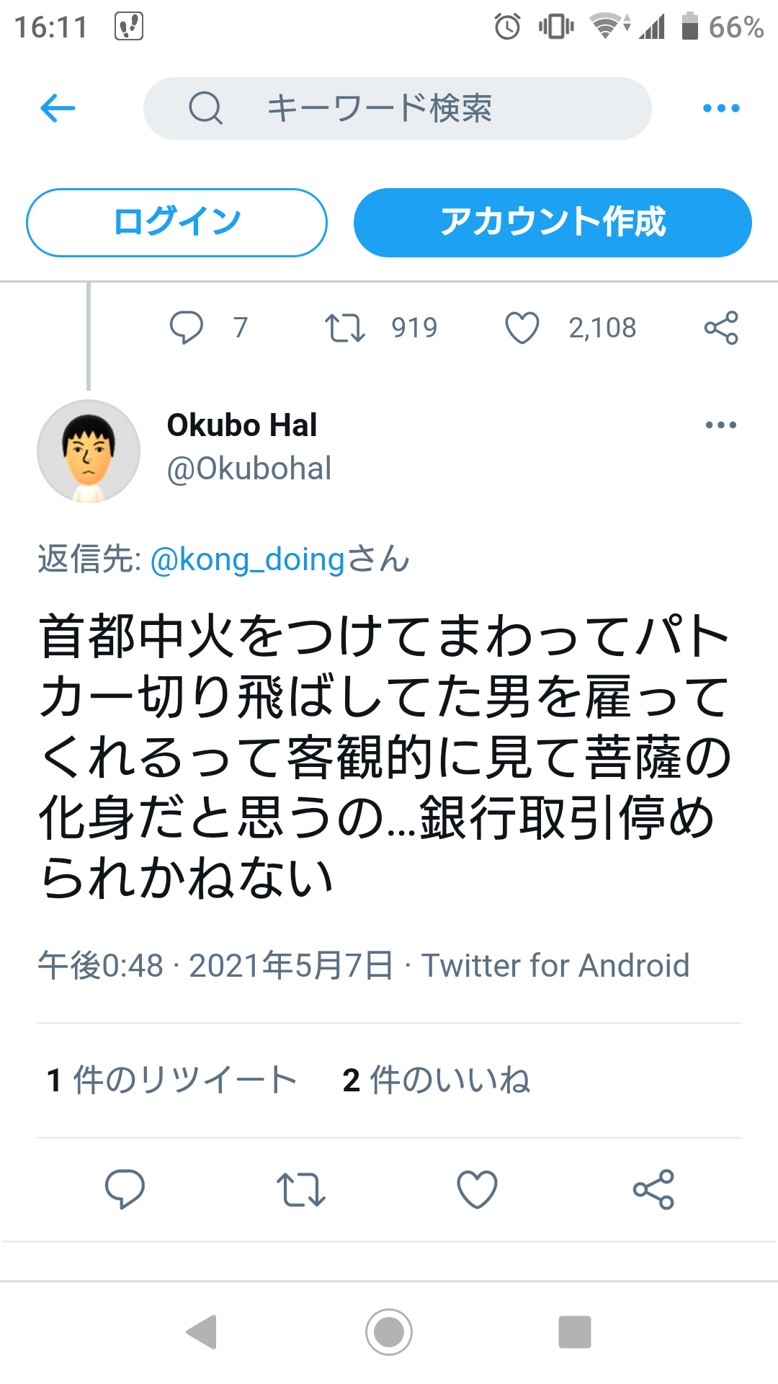View the 2 件のいいね list
The height and width of the screenshot is (1384, 778).
pyautogui.click(x=437, y=1081)
